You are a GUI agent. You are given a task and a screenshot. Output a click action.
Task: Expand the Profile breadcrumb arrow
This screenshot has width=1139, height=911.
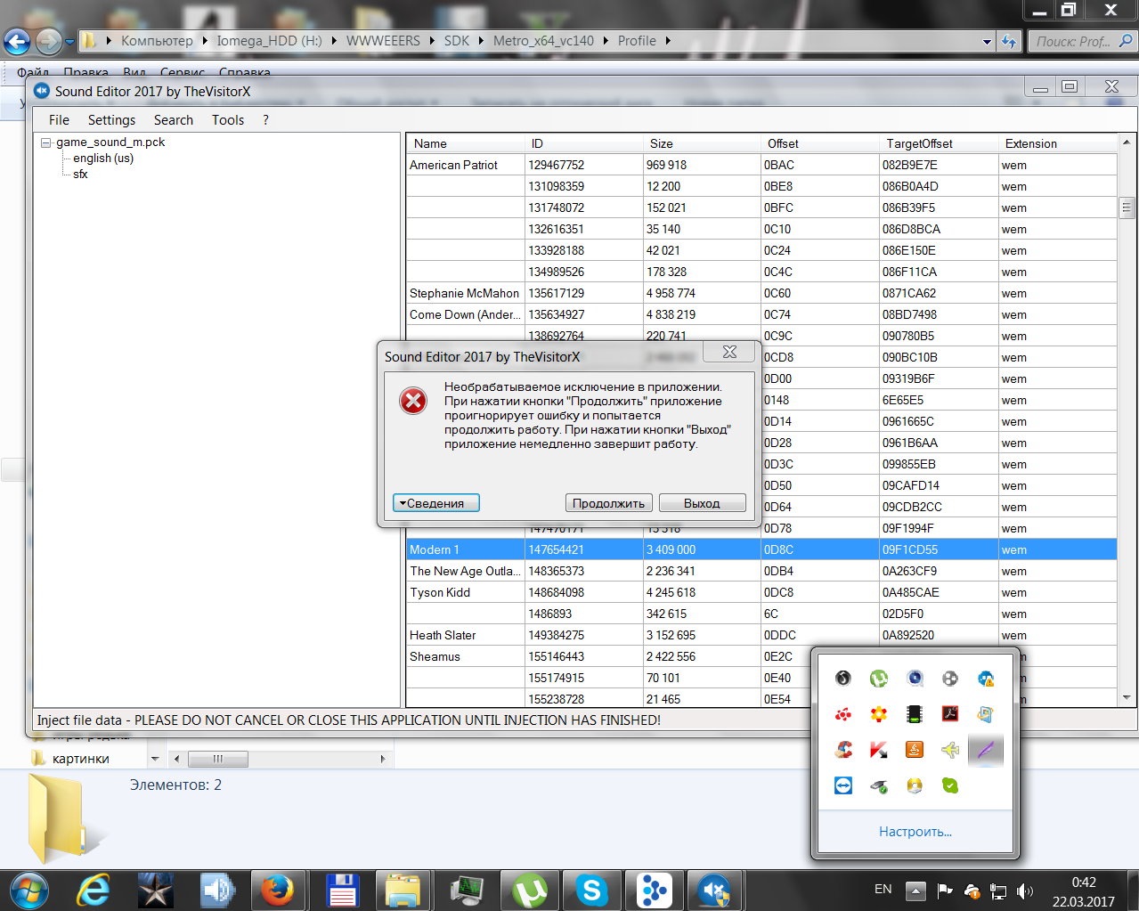[668, 41]
